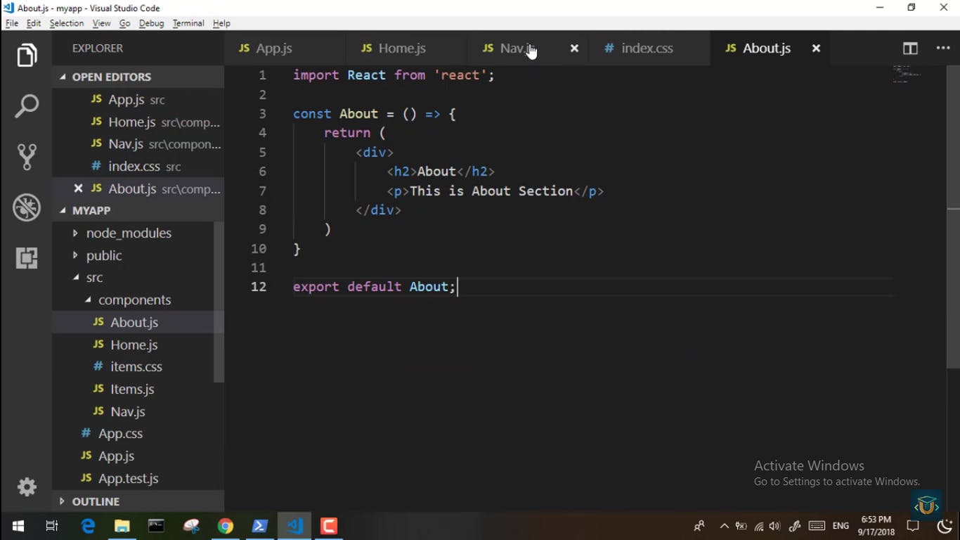Click the Windows Start button
The image size is (960, 540).
click(18, 526)
